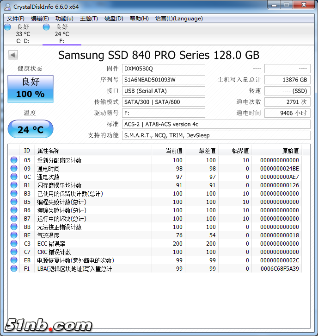Click the serial number field S1A6NEAD501093W
The image size is (318, 336).
[163, 80]
